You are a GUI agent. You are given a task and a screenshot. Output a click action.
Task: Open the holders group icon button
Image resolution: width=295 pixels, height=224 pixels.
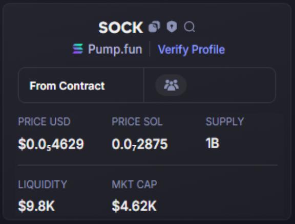tap(171, 85)
